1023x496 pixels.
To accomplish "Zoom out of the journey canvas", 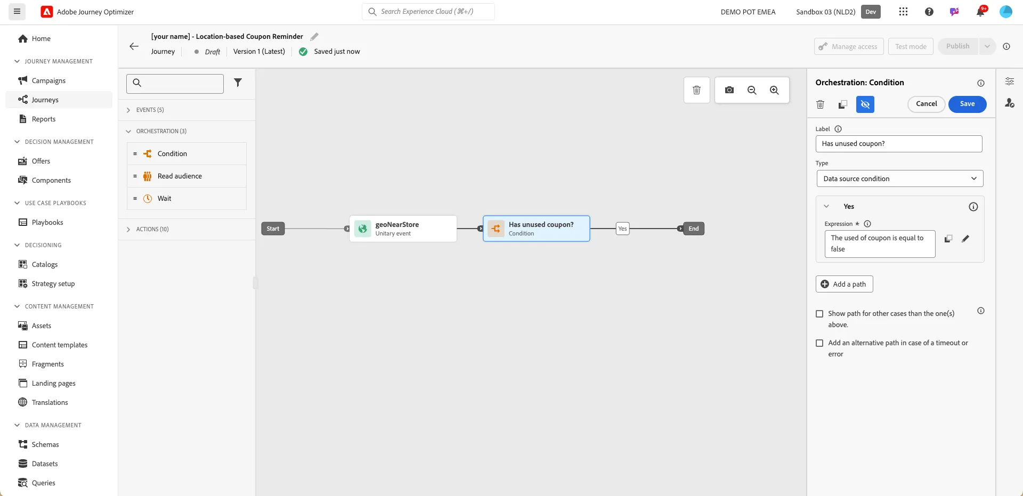I will (752, 90).
